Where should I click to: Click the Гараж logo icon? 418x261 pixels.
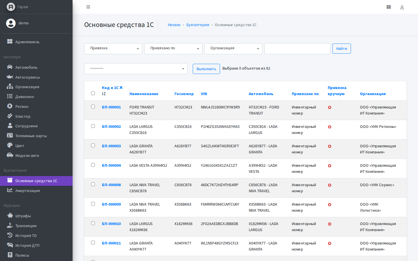pos(11,7)
